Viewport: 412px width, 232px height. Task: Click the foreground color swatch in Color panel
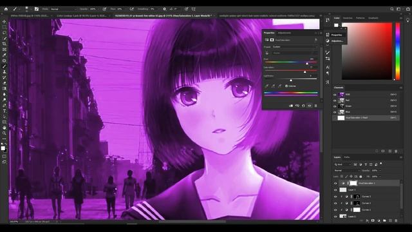tap(336, 25)
